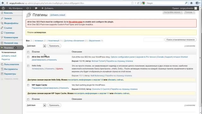Delete the Hello Dolly plugin
Viewport: 202px width, 114px height.
(59, 69)
